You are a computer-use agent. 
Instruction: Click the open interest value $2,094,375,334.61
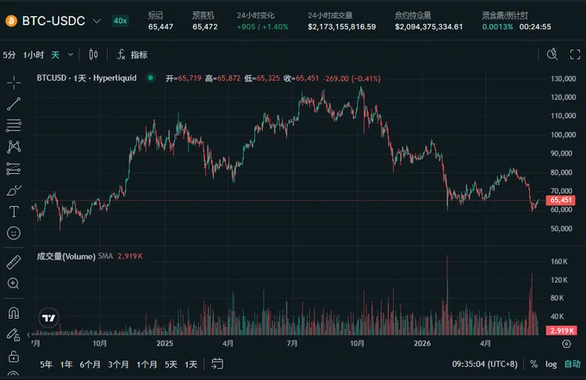(429, 27)
